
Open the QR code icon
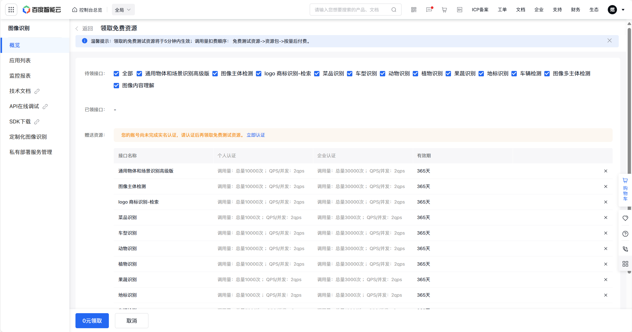414,10
